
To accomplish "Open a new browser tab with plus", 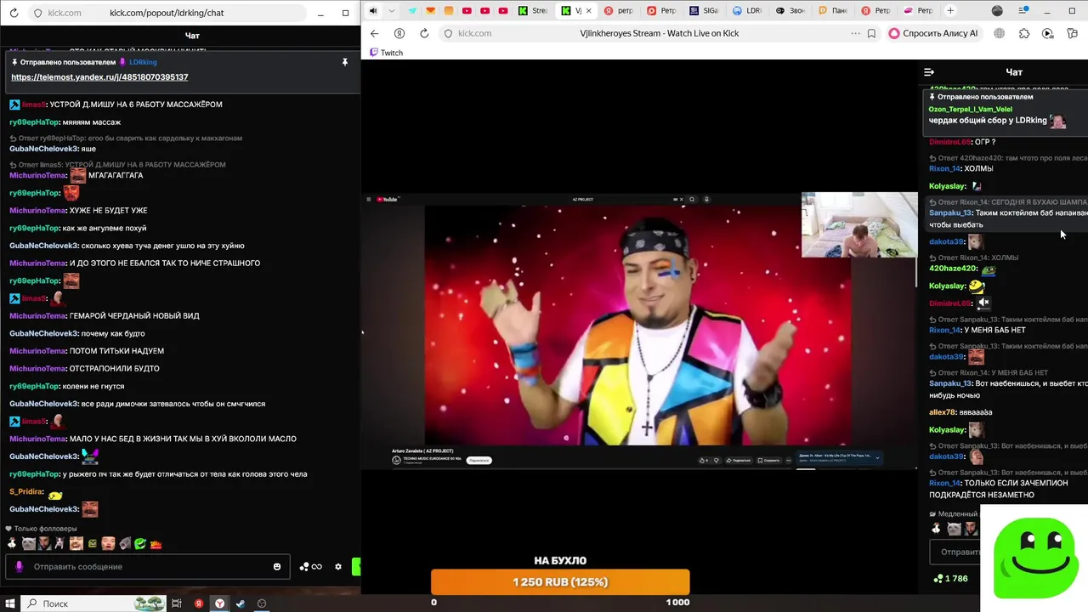I will 950,11.
